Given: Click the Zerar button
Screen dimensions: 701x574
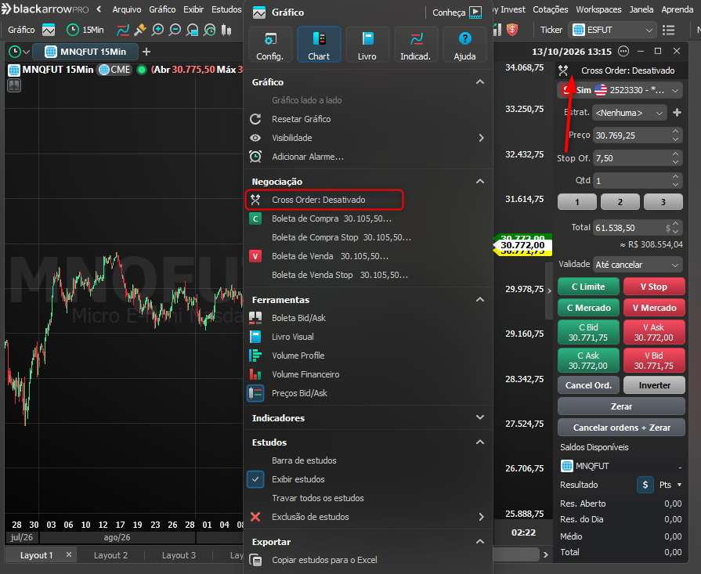Looking at the screenshot, I should click(x=621, y=406).
